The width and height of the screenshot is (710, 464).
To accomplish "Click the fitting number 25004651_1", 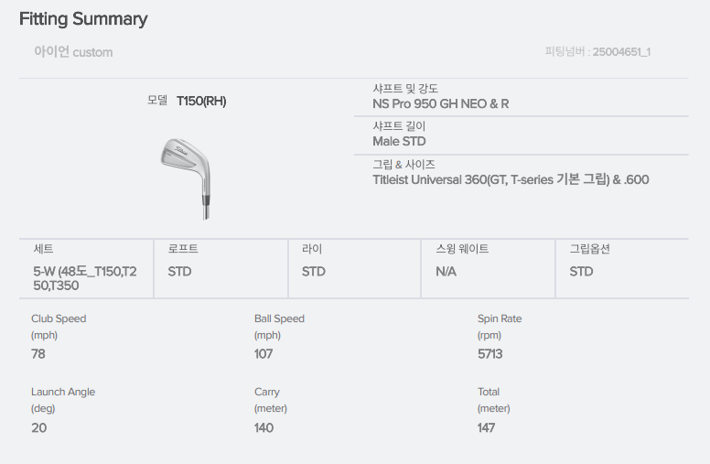I will click(621, 52).
